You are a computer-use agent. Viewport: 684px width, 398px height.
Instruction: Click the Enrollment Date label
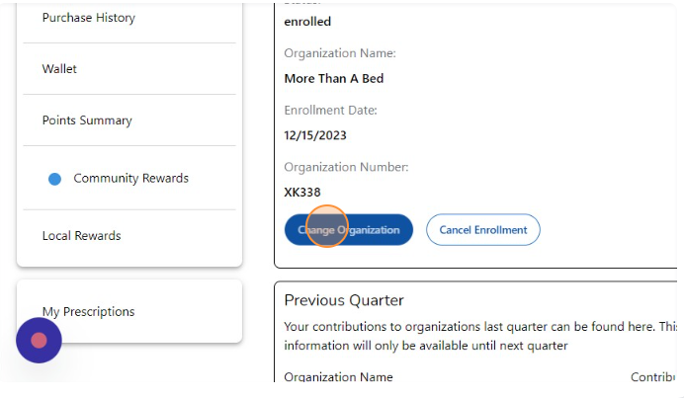(330, 110)
